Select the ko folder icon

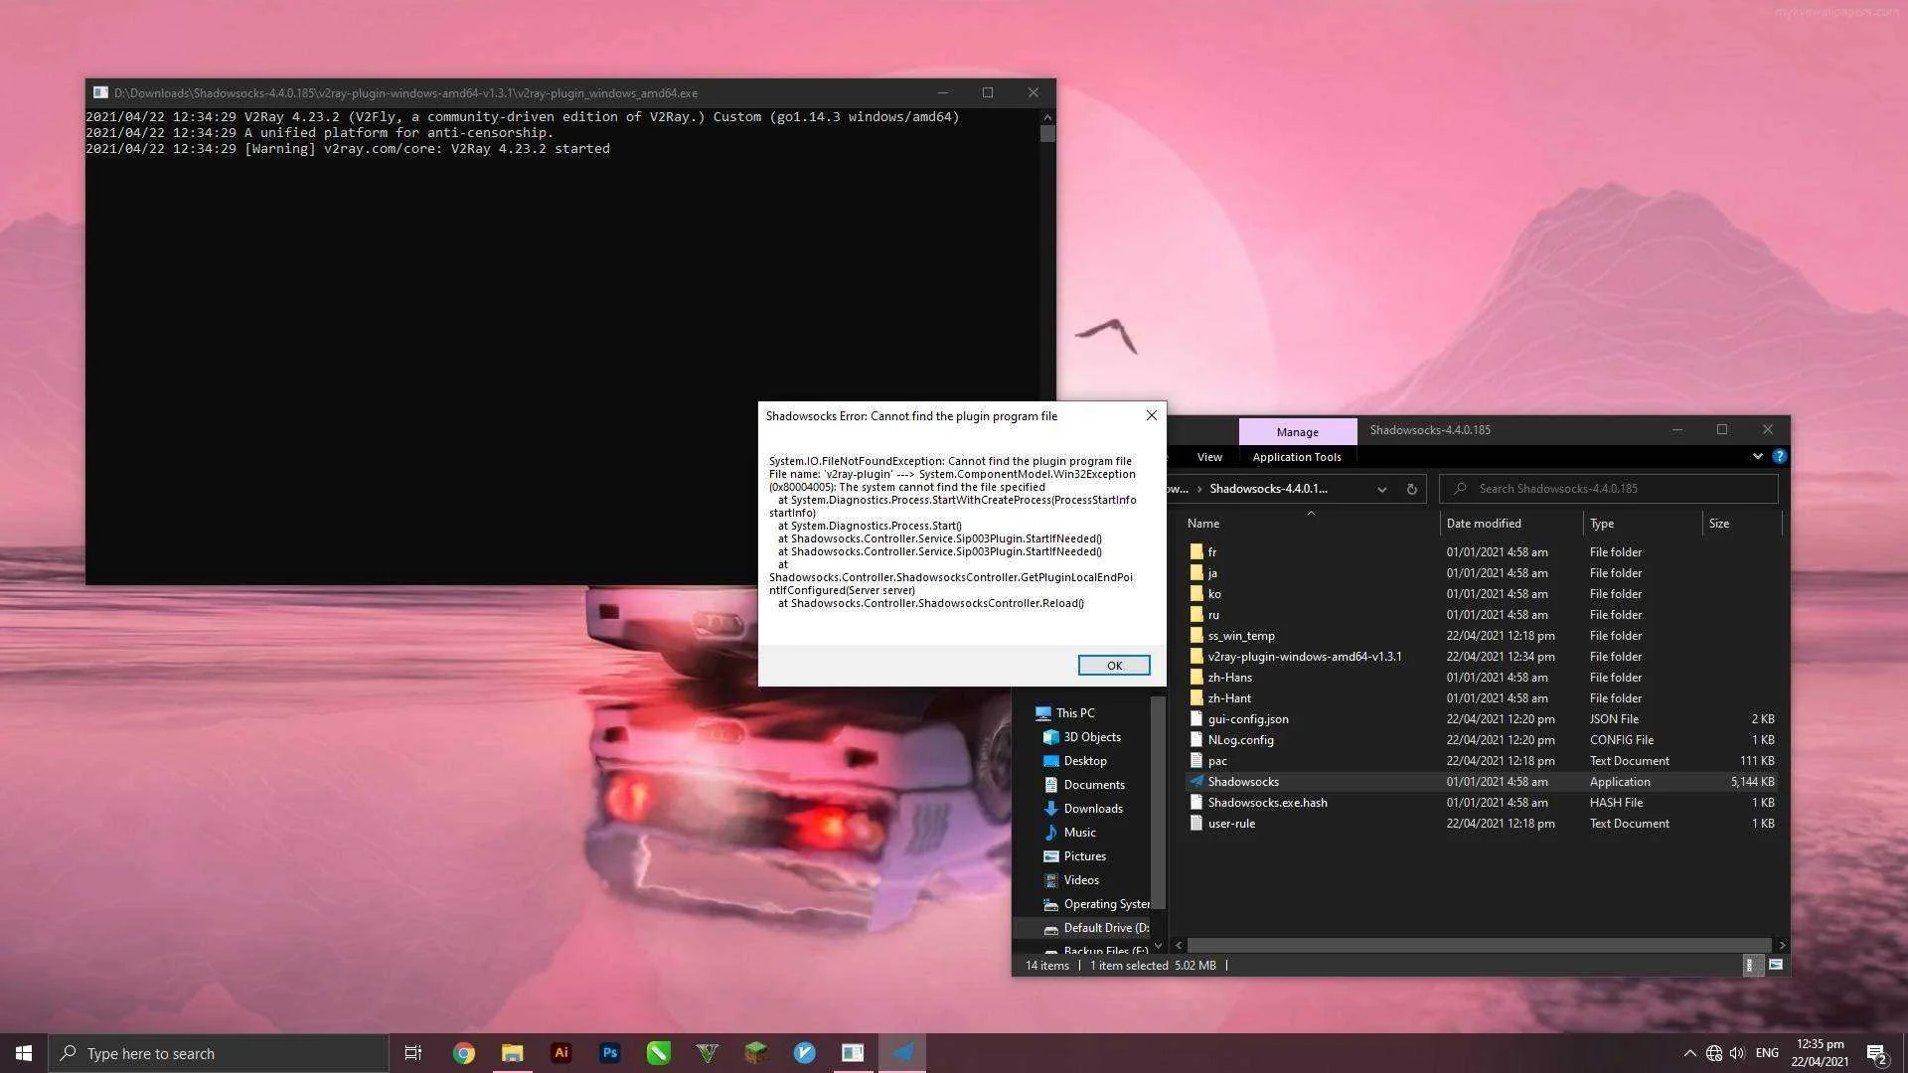coord(1196,594)
